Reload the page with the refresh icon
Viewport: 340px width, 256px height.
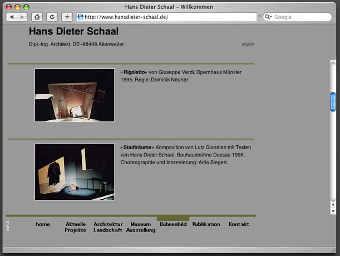pos(52,17)
